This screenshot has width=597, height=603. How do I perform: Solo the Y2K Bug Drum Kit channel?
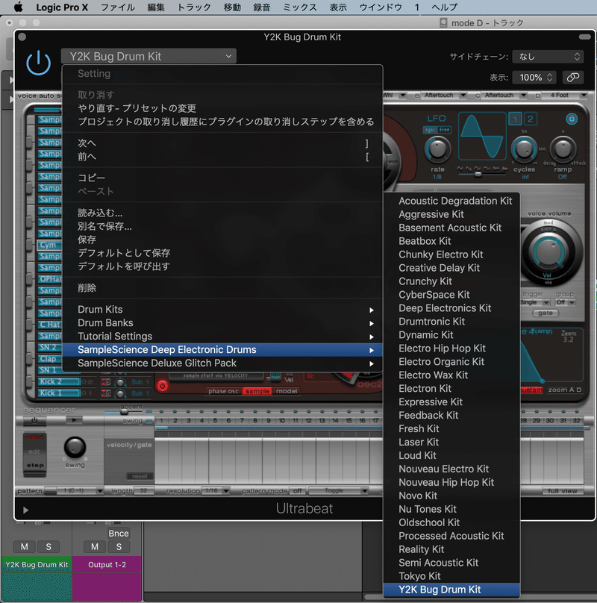pyautogui.click(x=49, y=547)
